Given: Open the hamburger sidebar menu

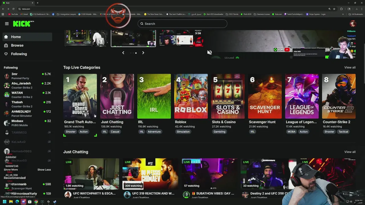Looking at the screenshot, I should pyautogui.click(x=7, y=24).
